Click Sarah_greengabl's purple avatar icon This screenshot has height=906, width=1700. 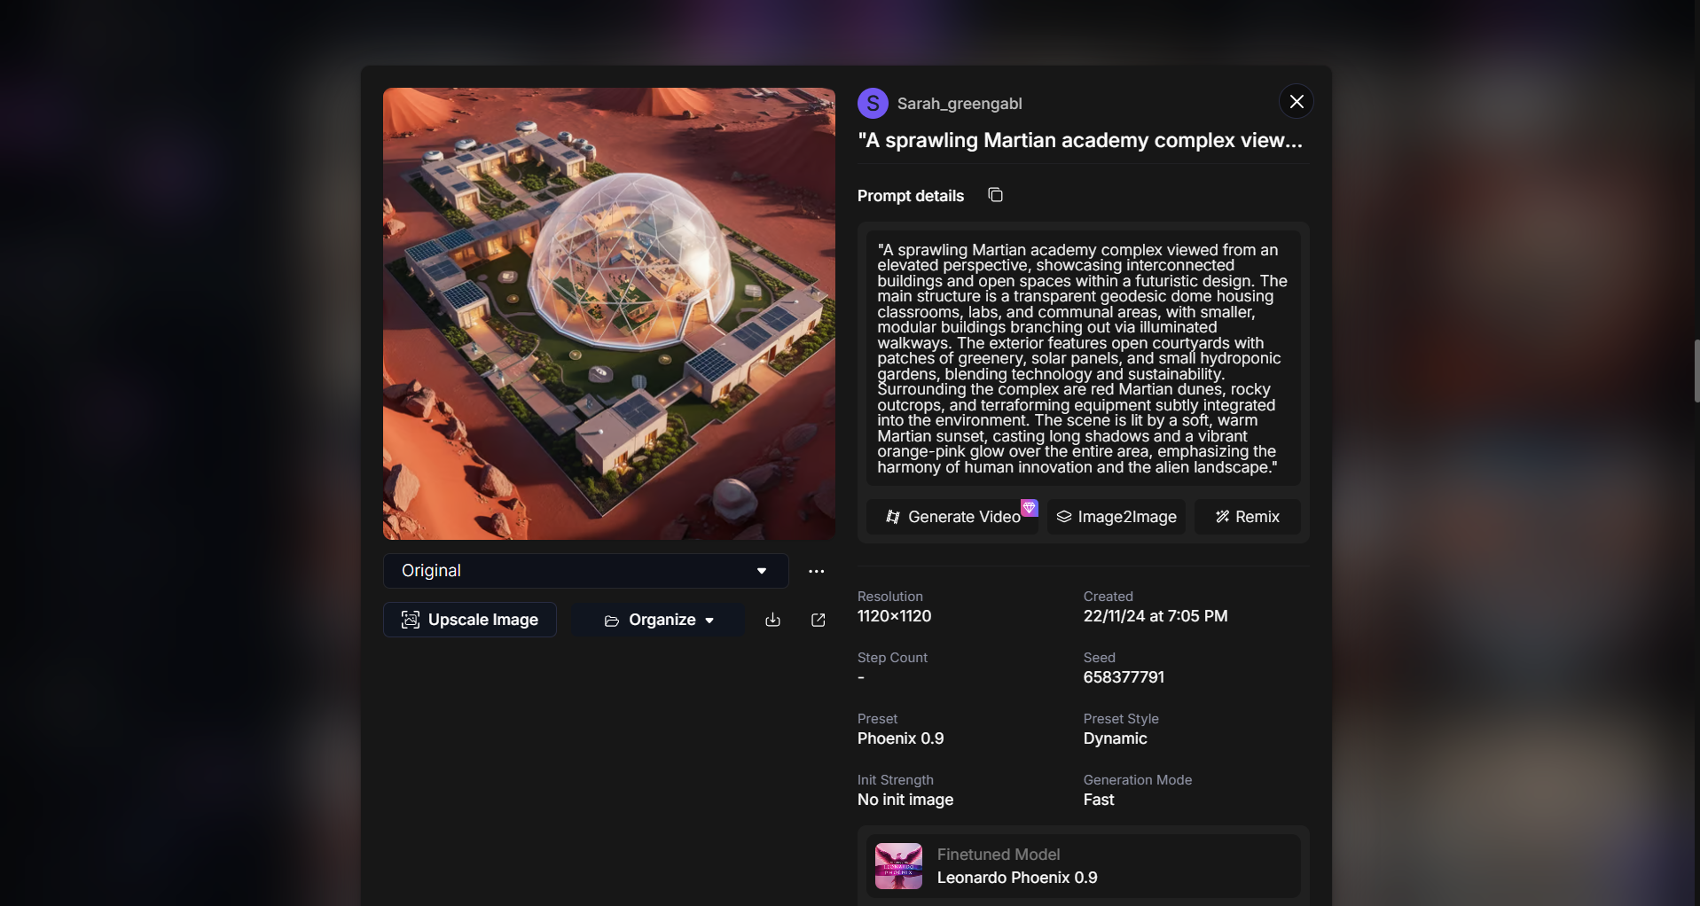(x=873, y=104)
